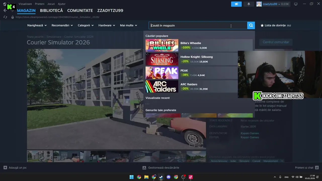The height and width of the screenshot is (181, 322).
Task: Focus the Caută în magazin search field
Action: coord(198,25)
